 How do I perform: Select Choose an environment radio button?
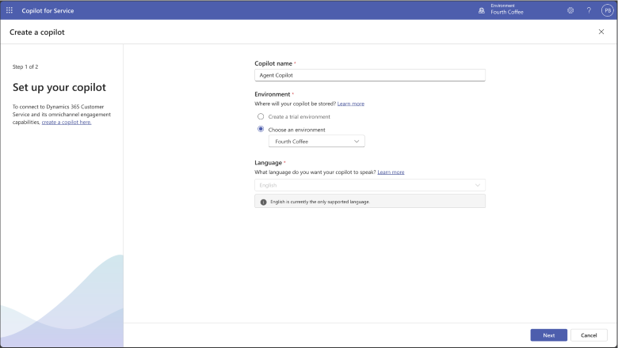[261, 129]
